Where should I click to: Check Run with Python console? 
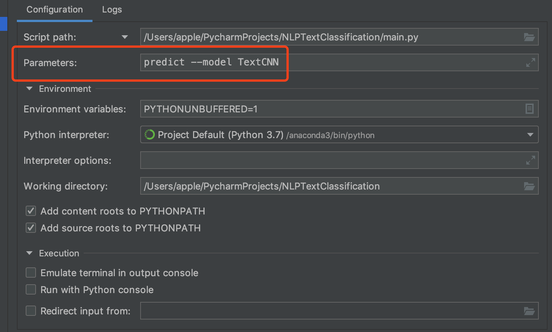pyautogui.click(x=31, y=289)
